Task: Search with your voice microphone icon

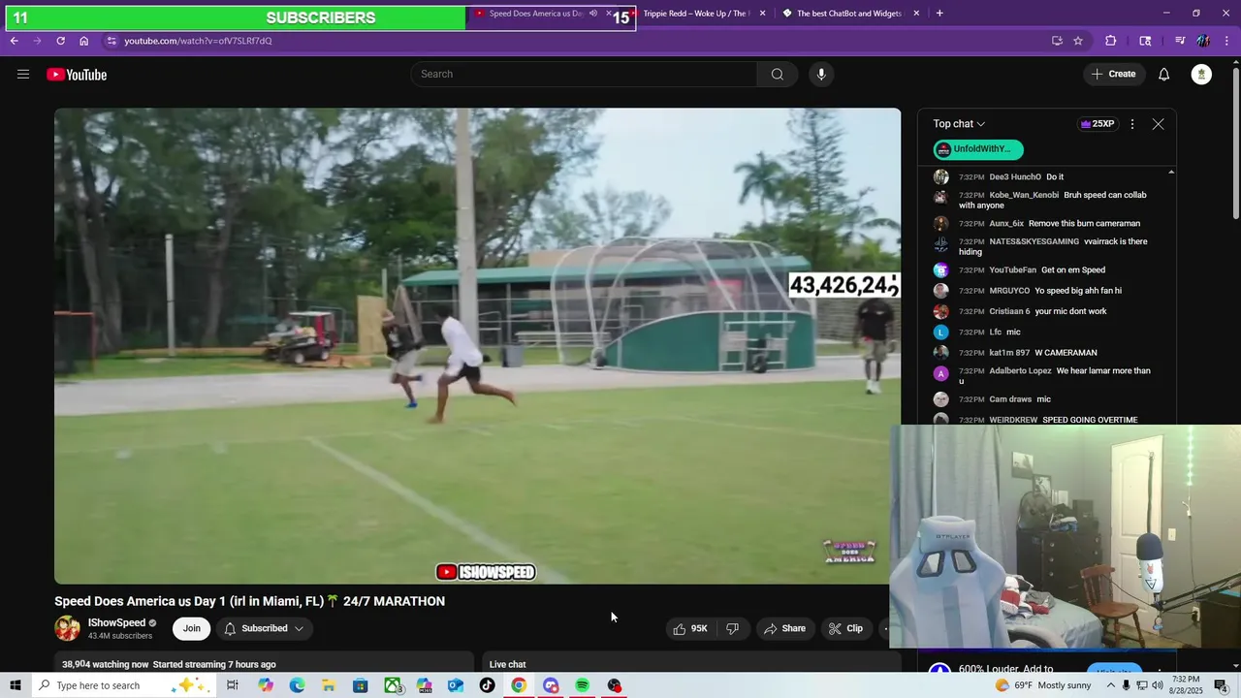Action: pyautogui.click(x=821, y=75)
